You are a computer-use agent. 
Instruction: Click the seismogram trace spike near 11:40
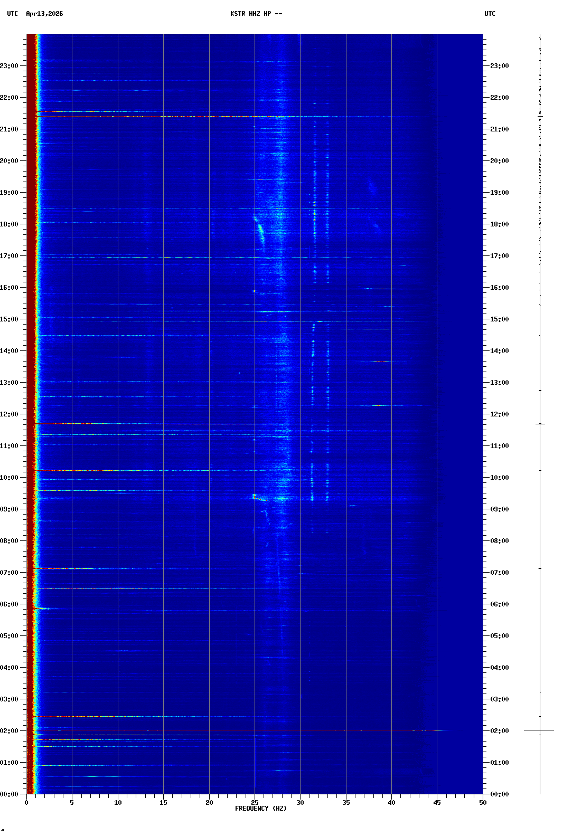point(540,424)
